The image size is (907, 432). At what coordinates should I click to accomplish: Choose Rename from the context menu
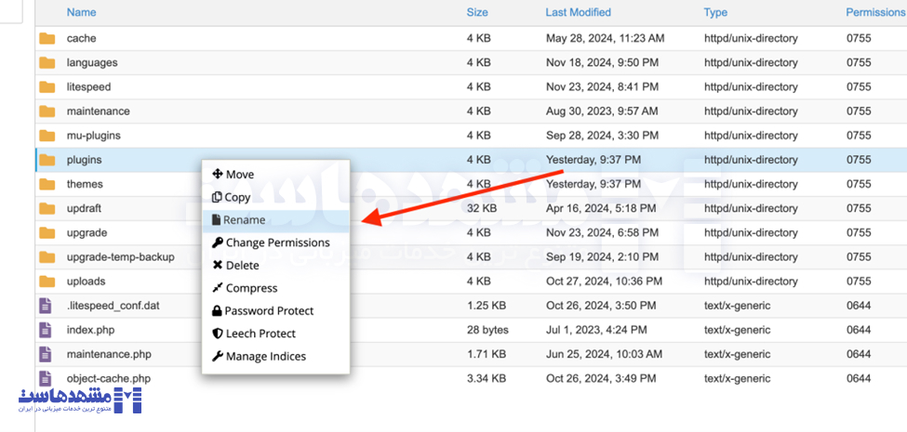tap(244, 220)
